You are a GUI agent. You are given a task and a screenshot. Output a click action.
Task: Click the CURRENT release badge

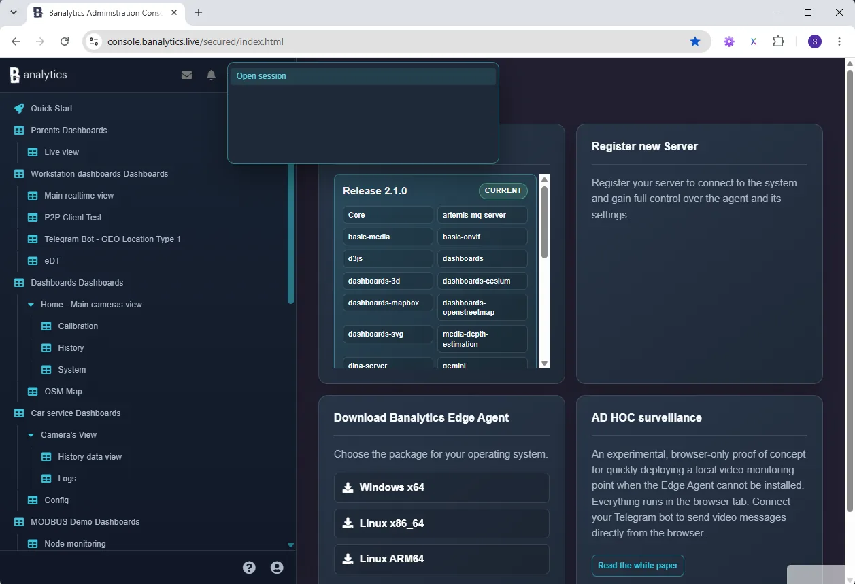[x=503, y=191]
